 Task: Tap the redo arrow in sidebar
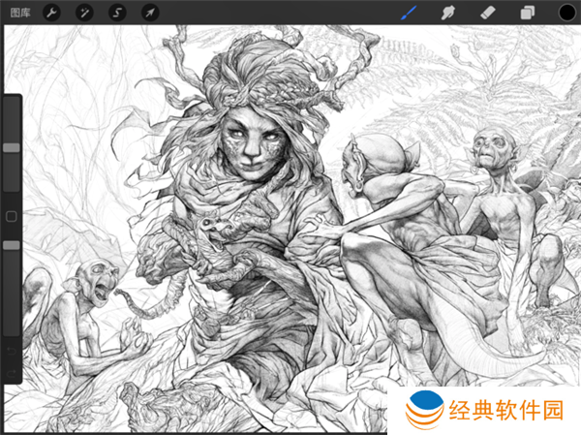point(12,372)
